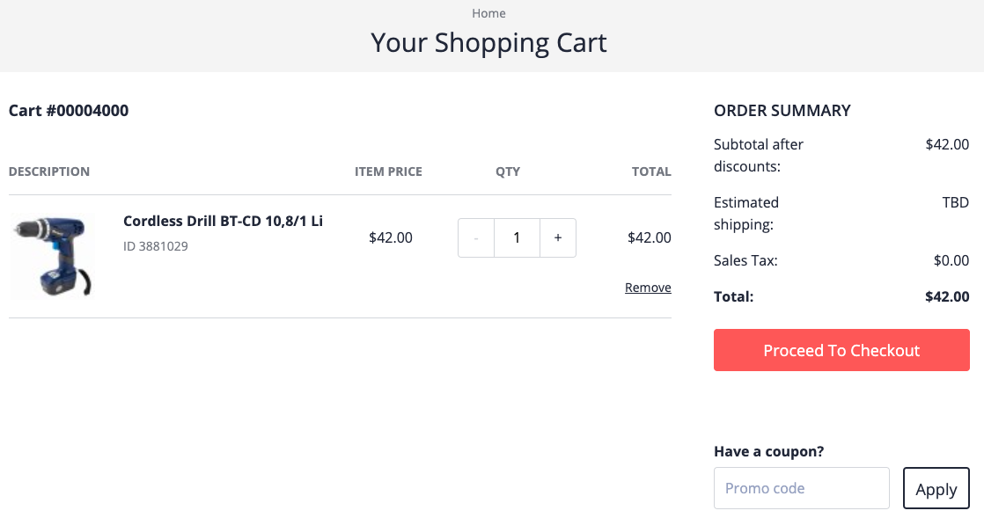Screen dimensions: 984x518
Task: Click the TOTAL column header
Action: [651, 171]
